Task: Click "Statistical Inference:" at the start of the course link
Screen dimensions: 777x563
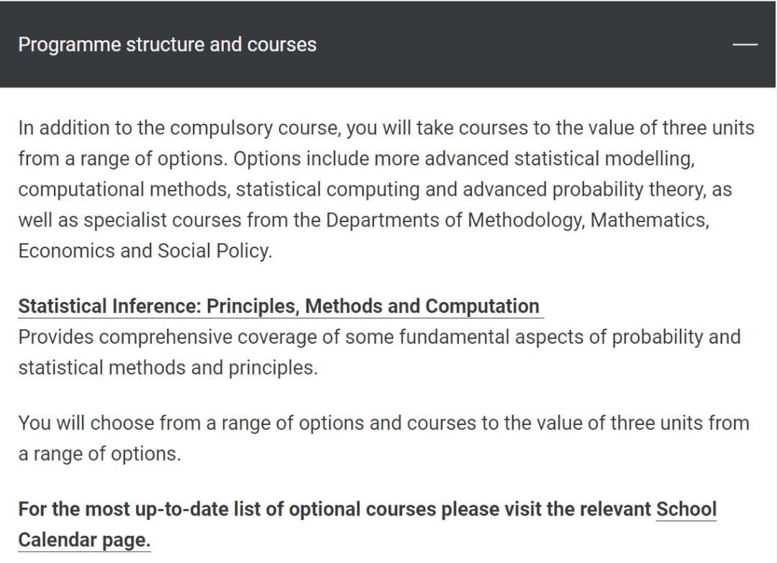Action: click(x=109, y=306)
